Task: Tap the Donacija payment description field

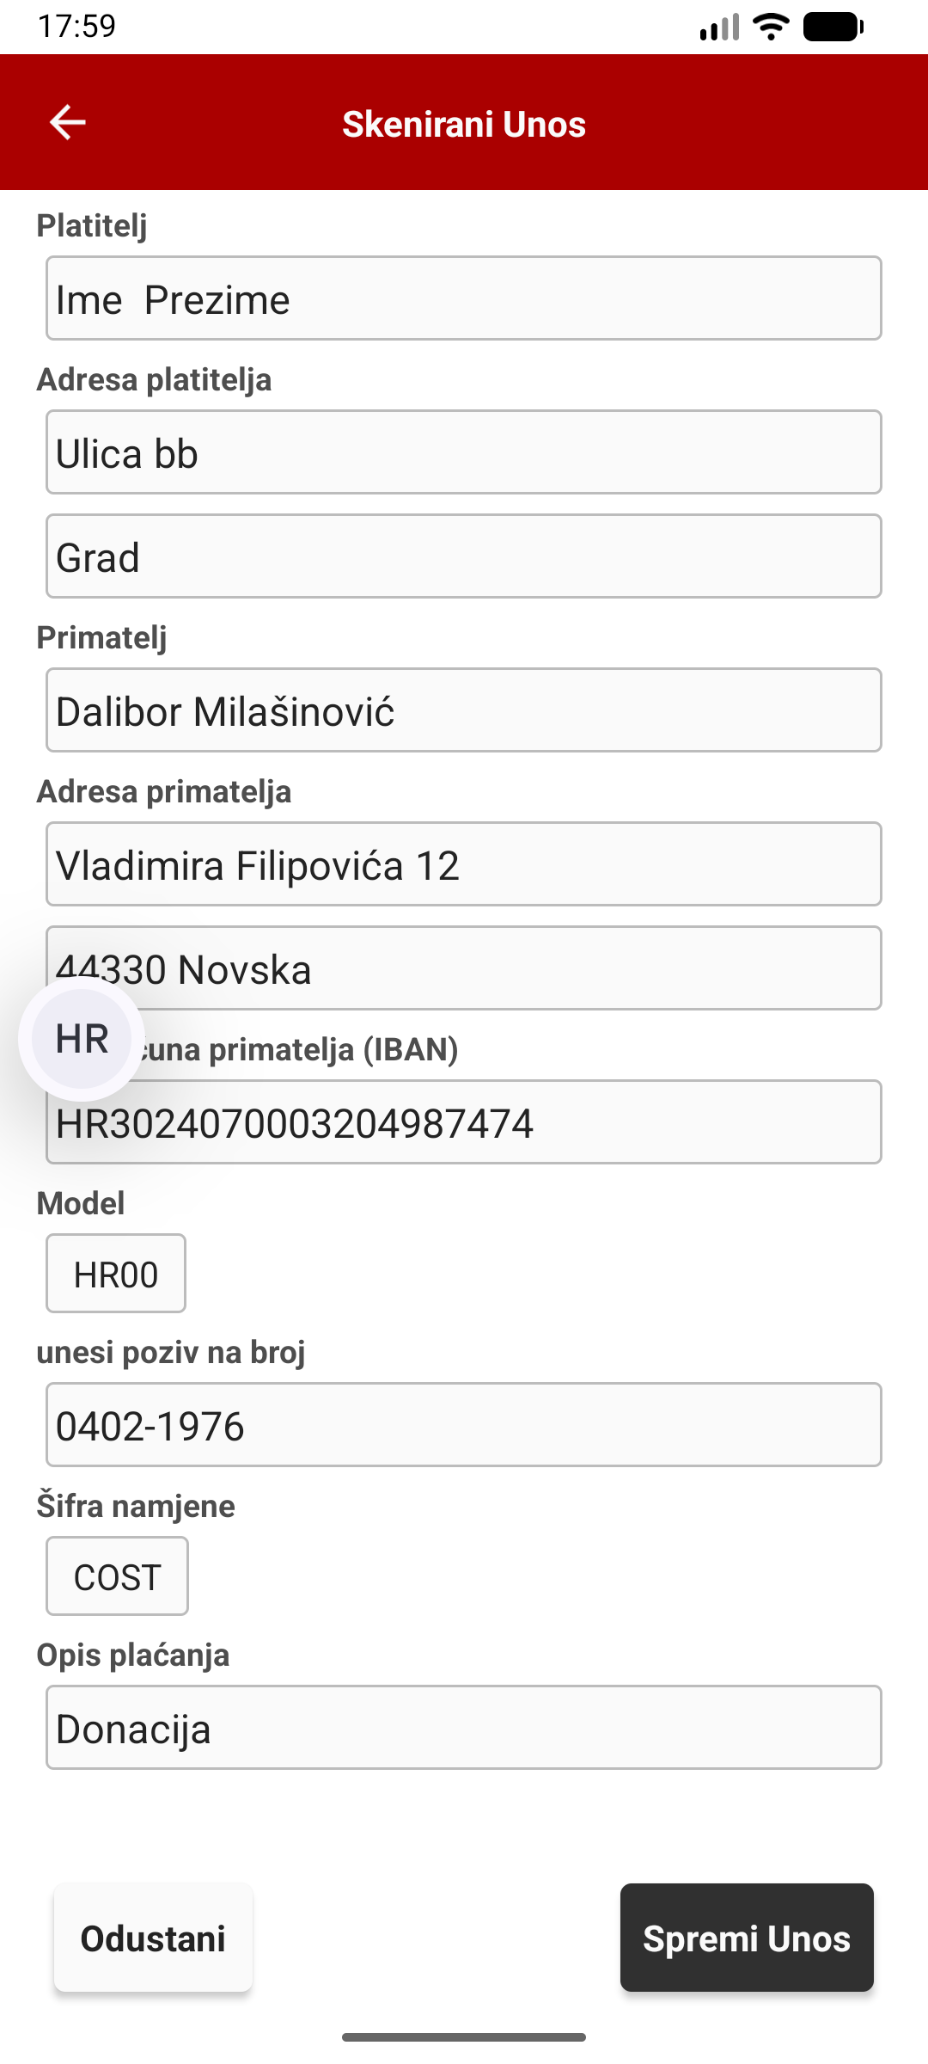Action: (x=464, y=1728)
